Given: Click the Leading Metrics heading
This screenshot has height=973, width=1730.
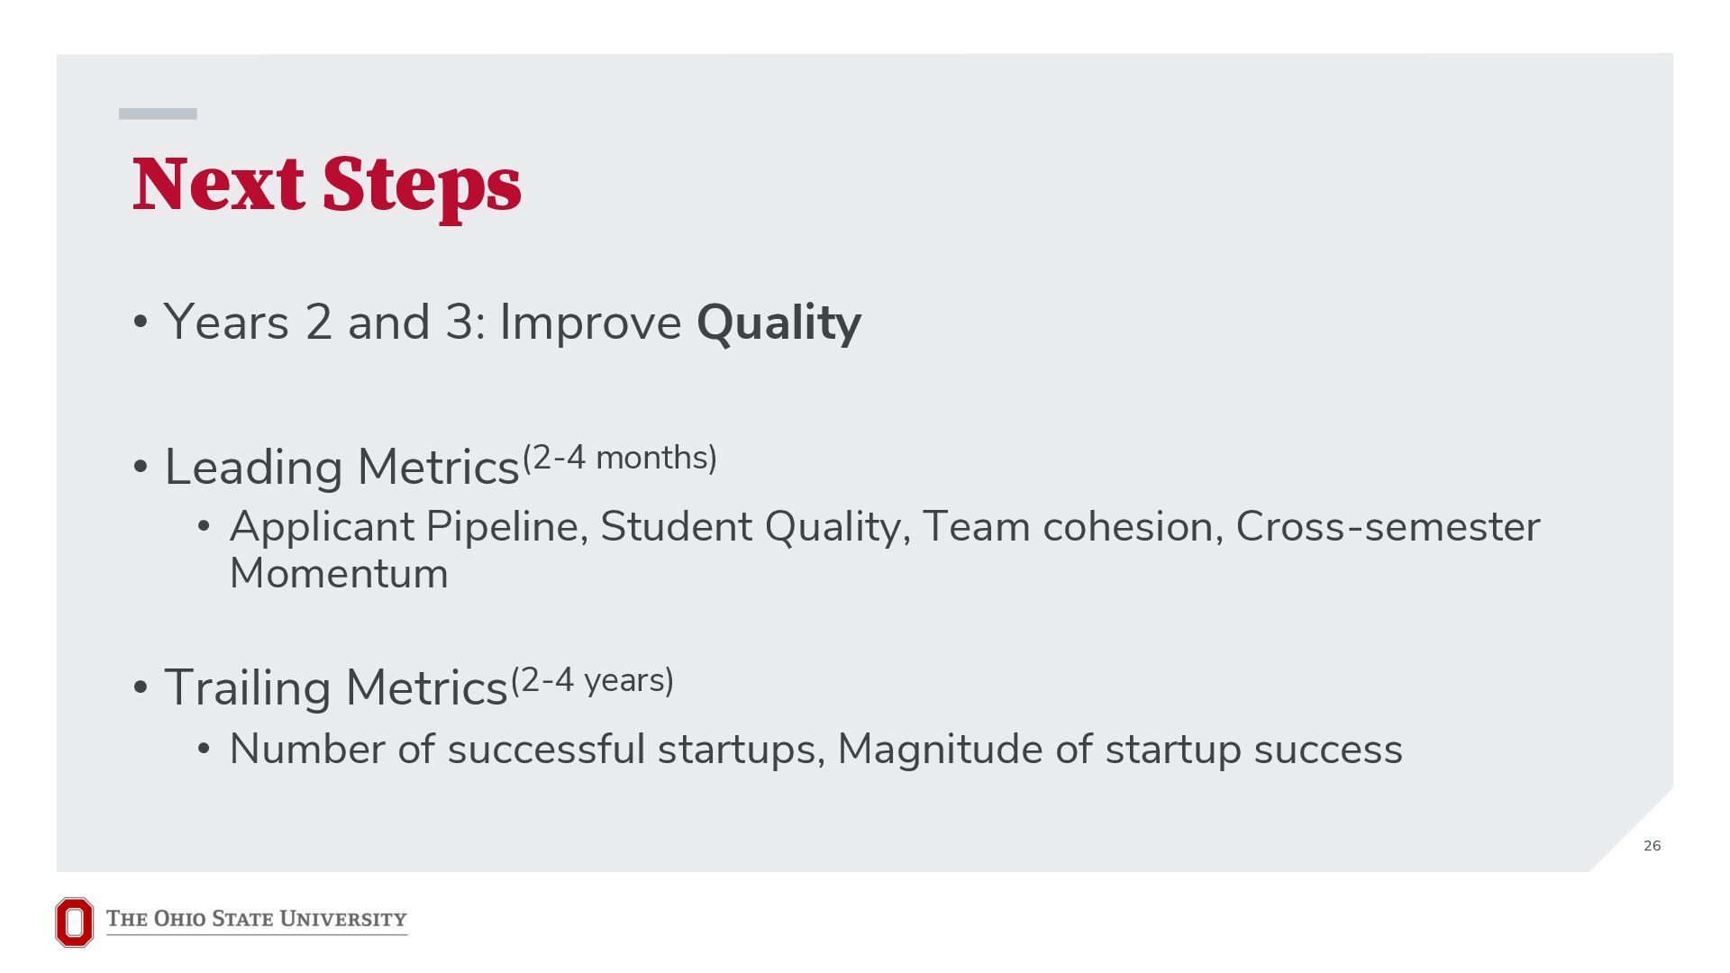Looking at the screenshot, I should tap(342, 468).
